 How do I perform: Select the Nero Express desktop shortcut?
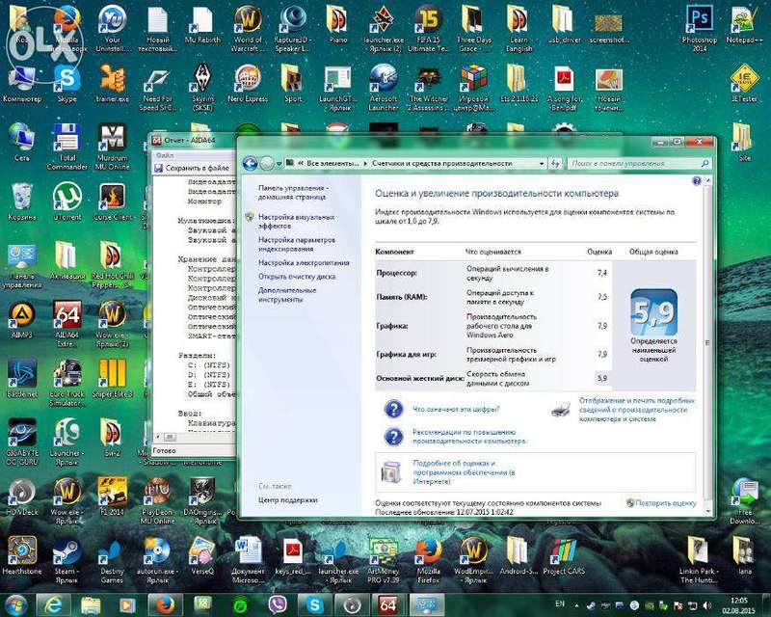pyautogui.click(x=246, y=77)
